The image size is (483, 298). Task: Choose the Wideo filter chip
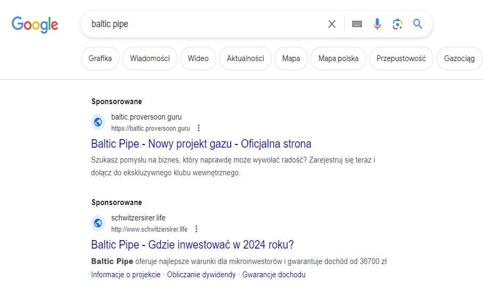(198, 58)
